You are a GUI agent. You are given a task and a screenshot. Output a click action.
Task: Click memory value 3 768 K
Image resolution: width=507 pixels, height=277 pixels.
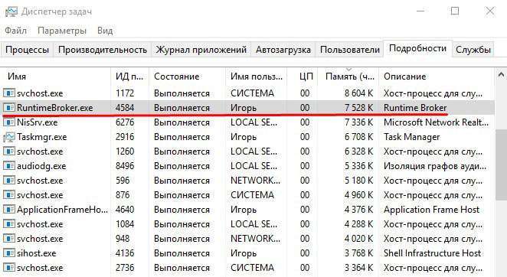coord(358,253)
